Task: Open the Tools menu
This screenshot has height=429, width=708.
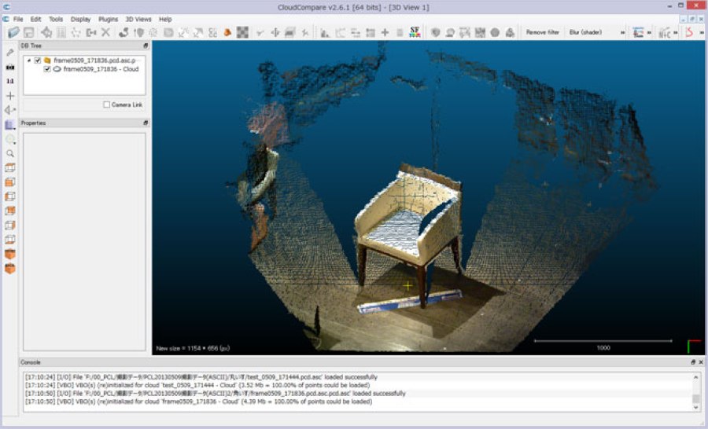Action: (56, 19)
